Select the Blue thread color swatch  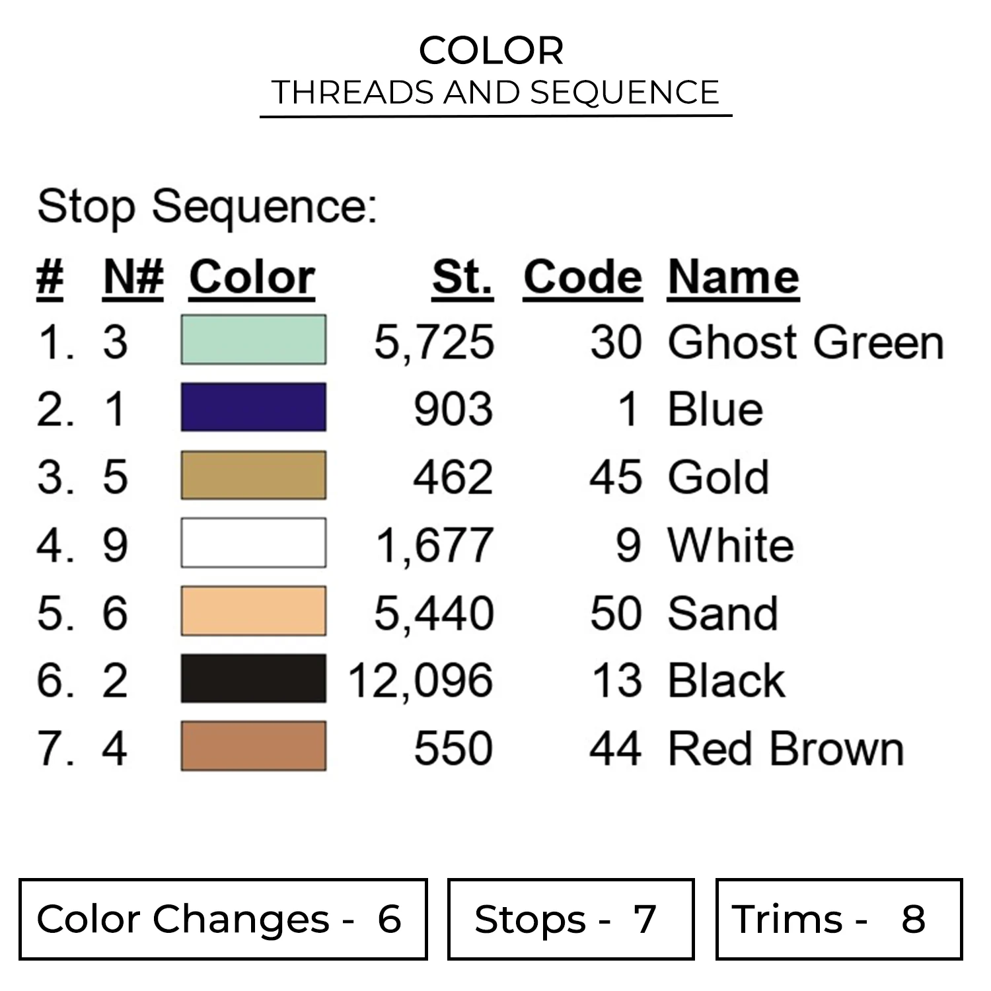click(254, 407)
